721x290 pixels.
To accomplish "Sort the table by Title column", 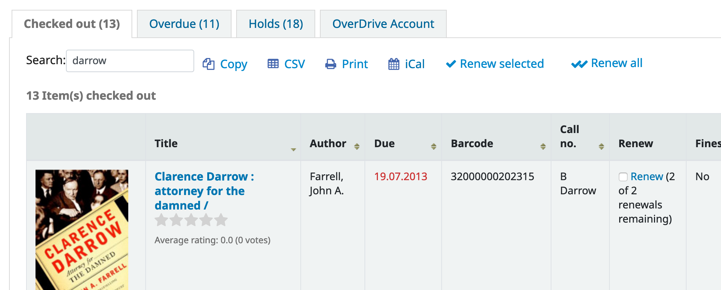I will (x=293, y=149).
